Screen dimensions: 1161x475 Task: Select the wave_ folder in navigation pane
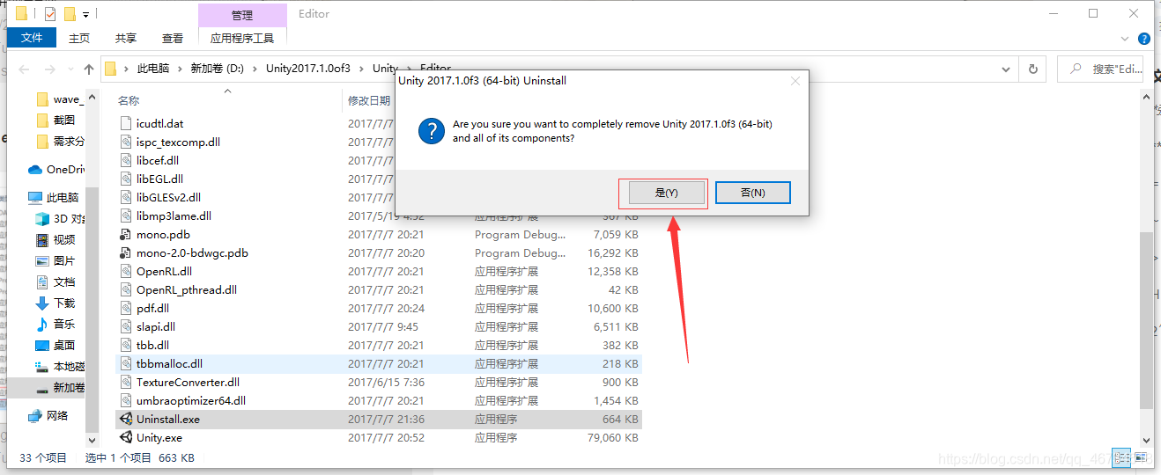pos(60,99)
